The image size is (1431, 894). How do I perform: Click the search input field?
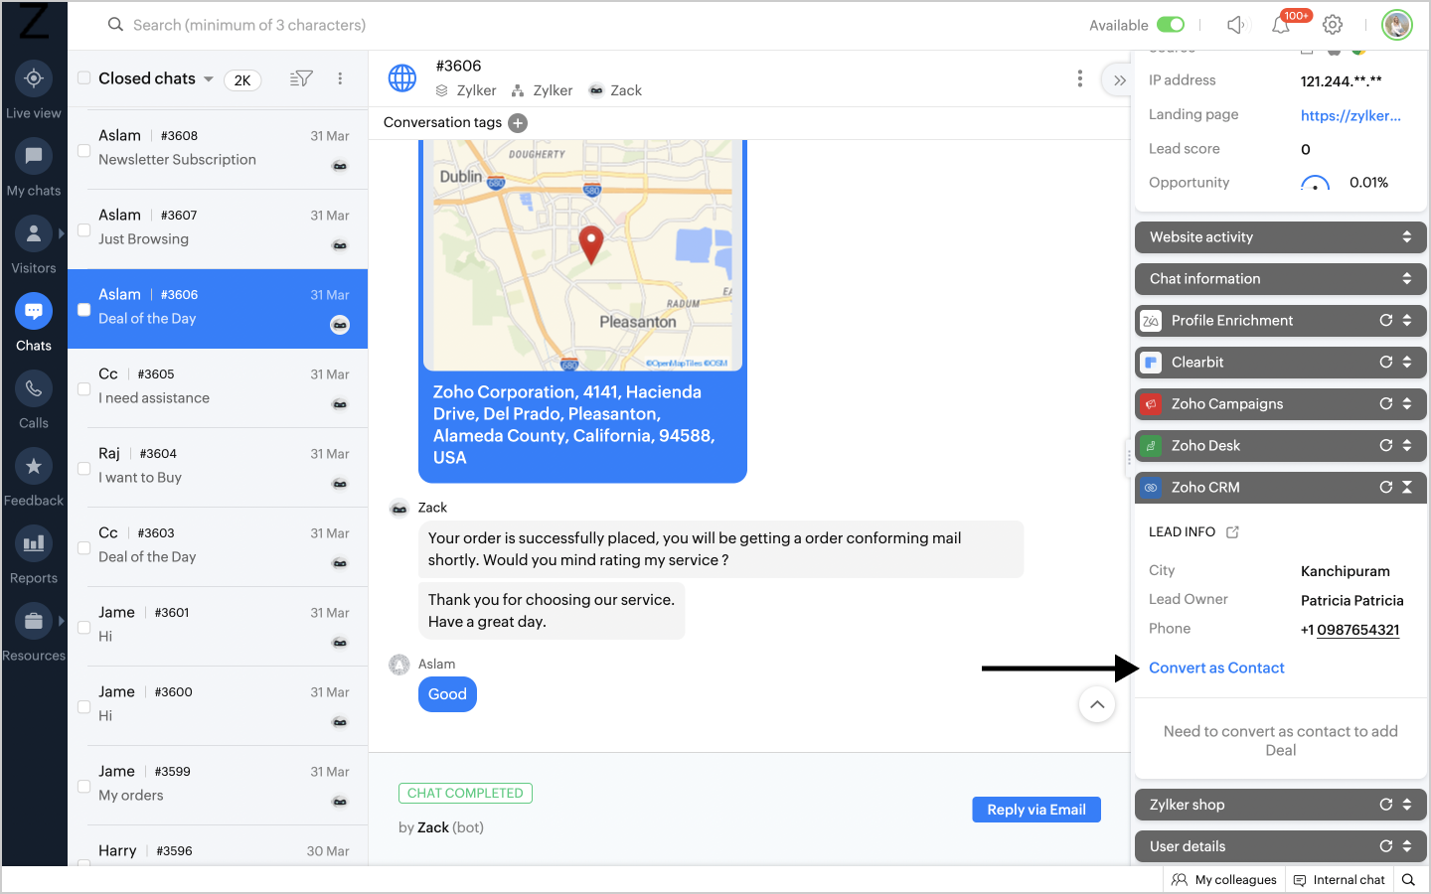tap(248, 25)
